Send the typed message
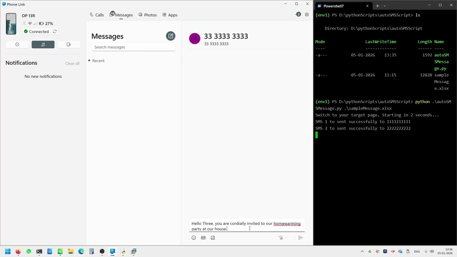This screenshot has width=457, height=257. coord(300,238)
